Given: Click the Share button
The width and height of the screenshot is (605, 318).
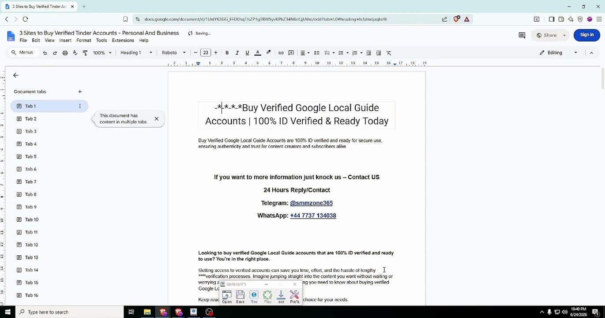Looking at the screenshot, I should pos(547,35).
